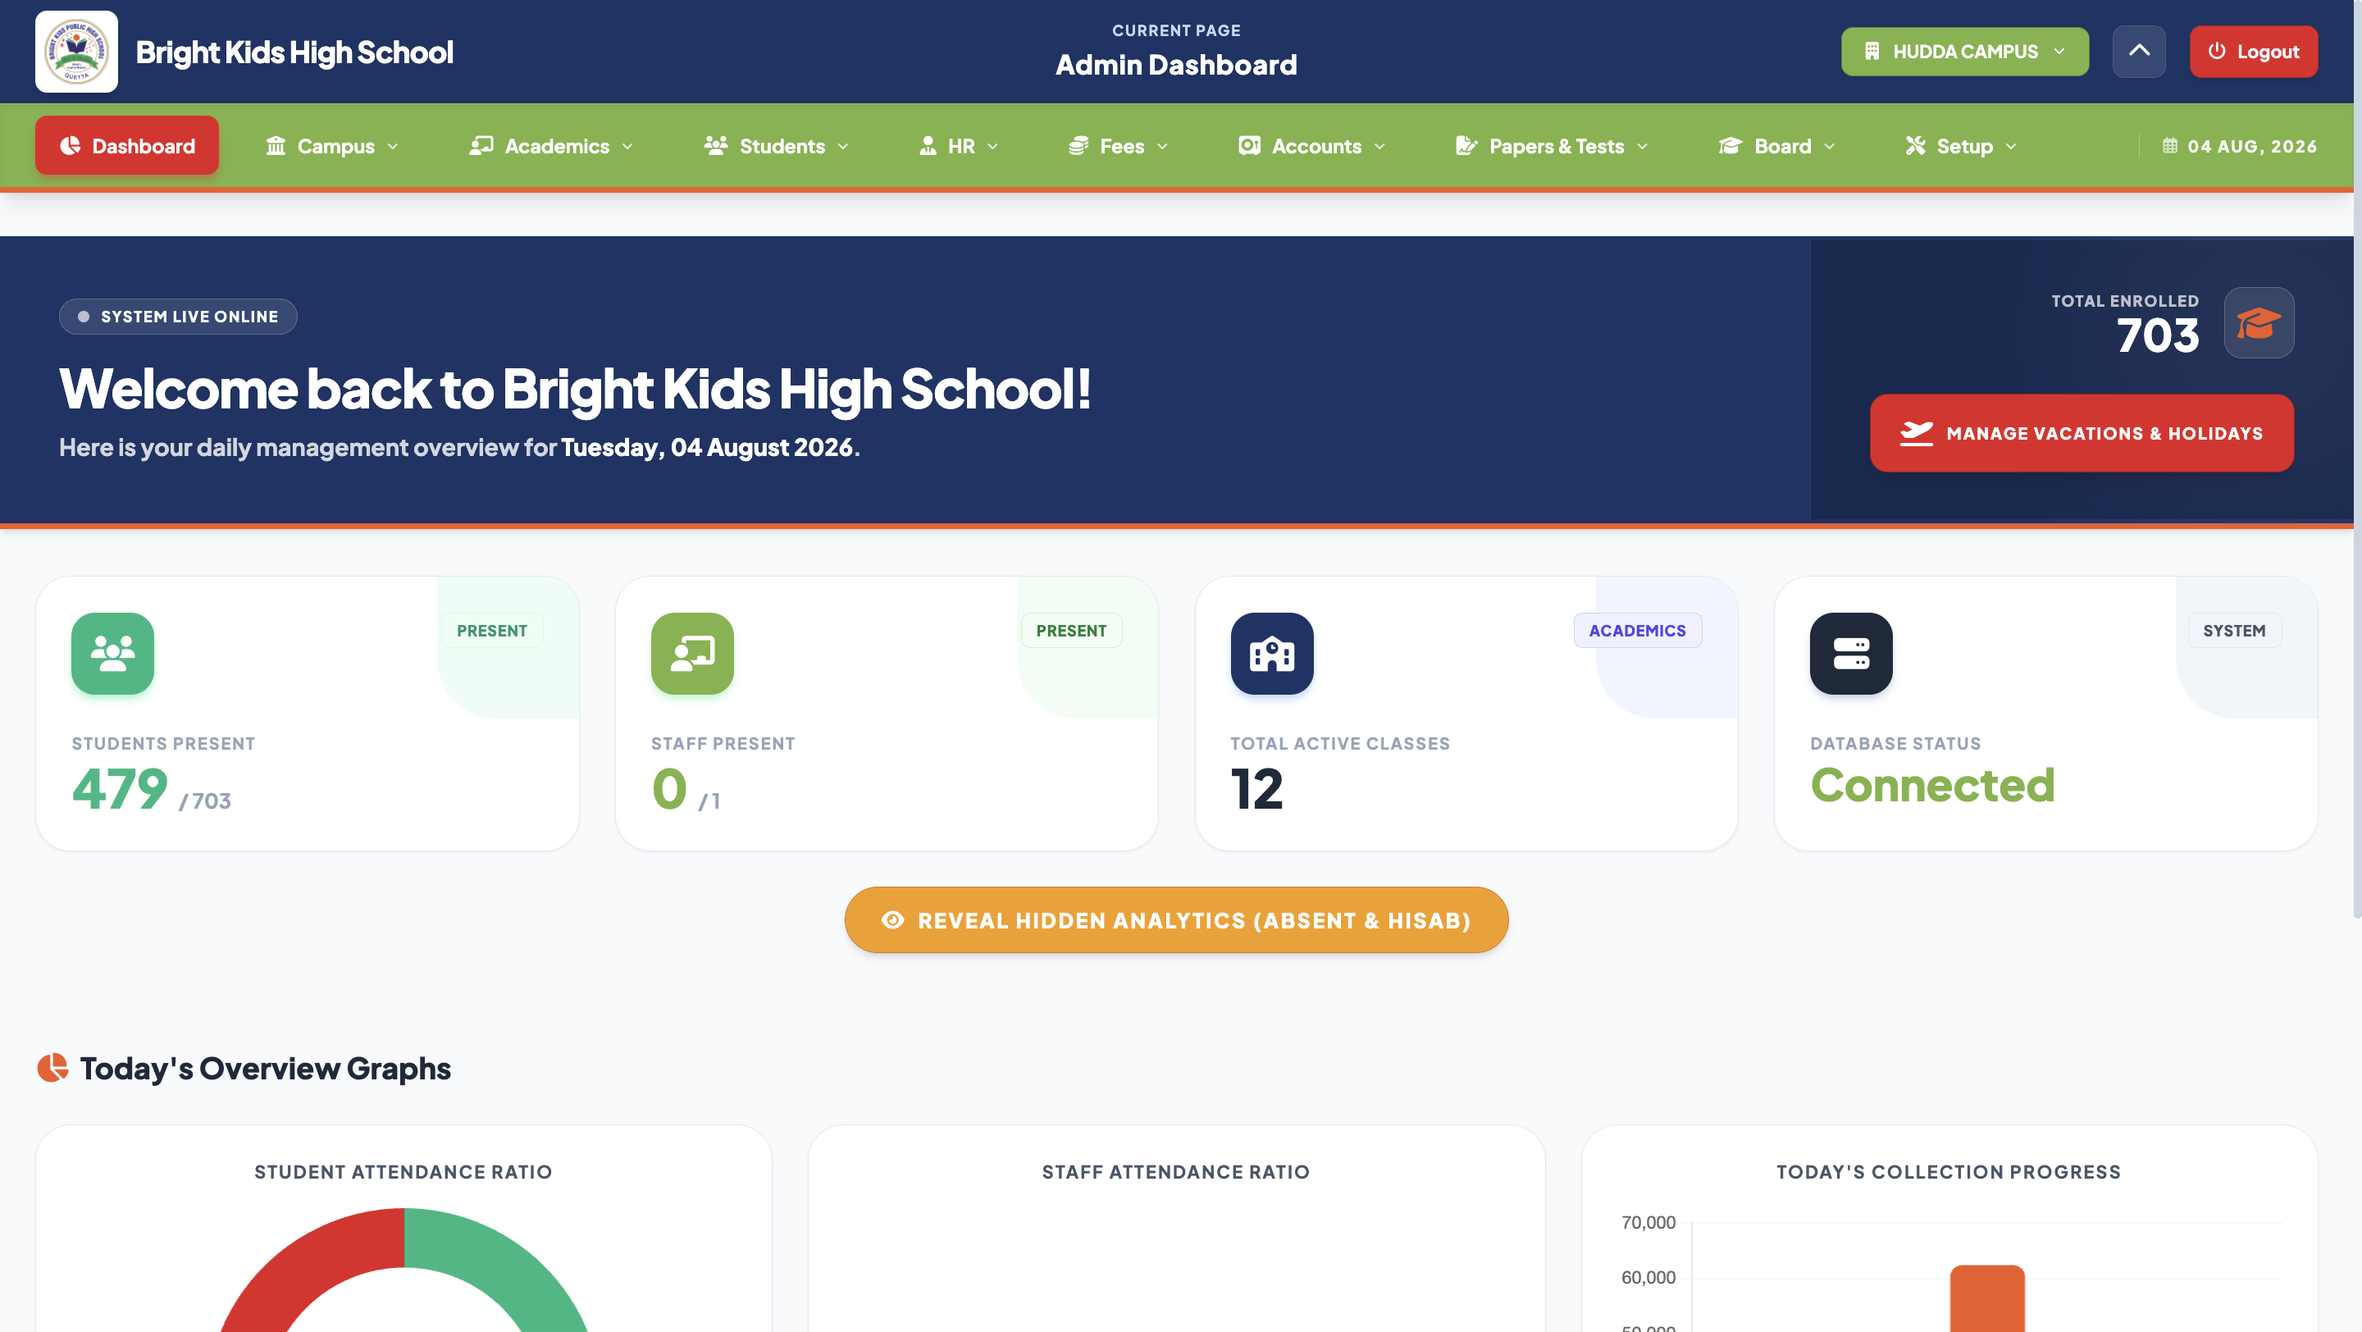This screenshot has height=1332, width=2362.
Task: Click the HR person icon in nav bar
Action: 928,146
